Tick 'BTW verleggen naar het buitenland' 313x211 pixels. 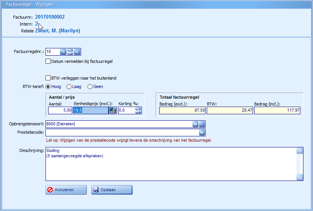[x=48, y=78]
